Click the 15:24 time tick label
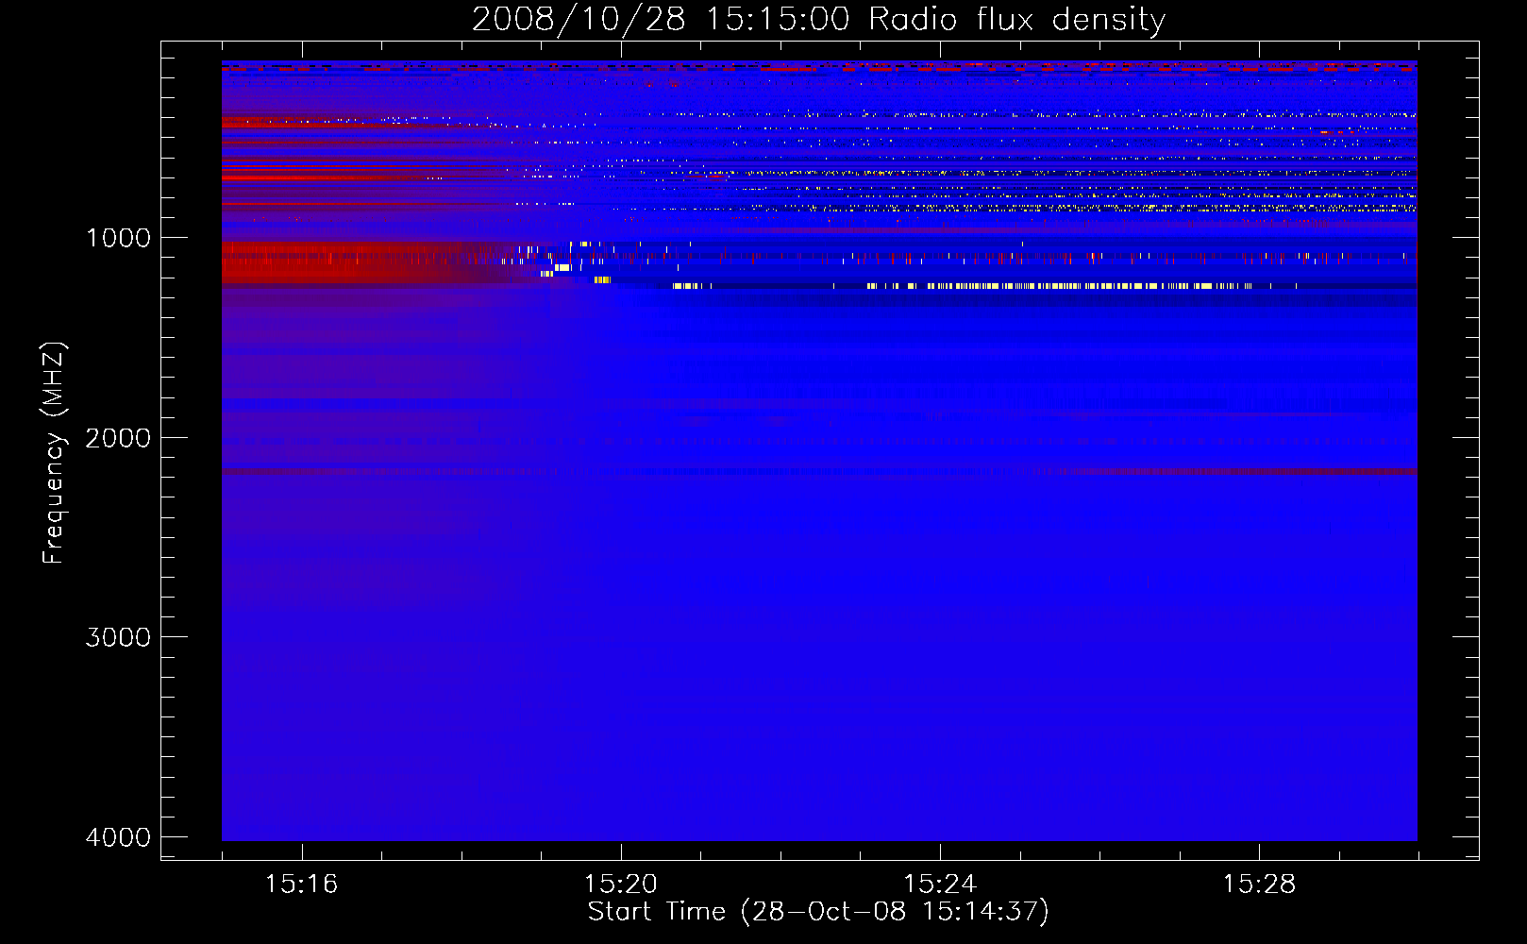The image size is (1527, 944). 939,885
